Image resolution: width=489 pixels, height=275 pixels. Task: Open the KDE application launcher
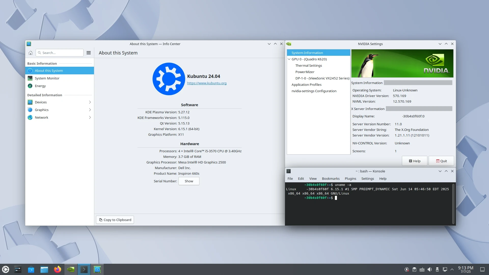click(x=6, y=269)
